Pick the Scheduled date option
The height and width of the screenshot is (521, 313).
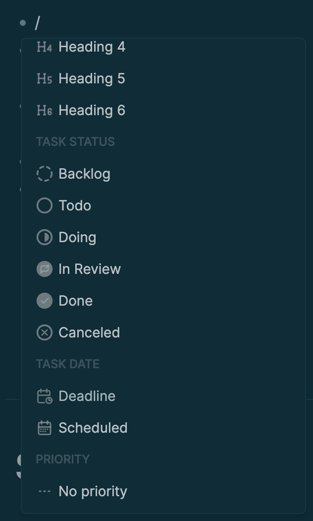pos(93,428)
